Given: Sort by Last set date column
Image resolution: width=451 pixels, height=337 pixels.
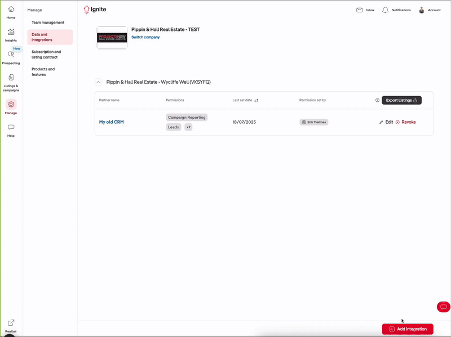Looking at the screenshot, I should coord(256,100).
